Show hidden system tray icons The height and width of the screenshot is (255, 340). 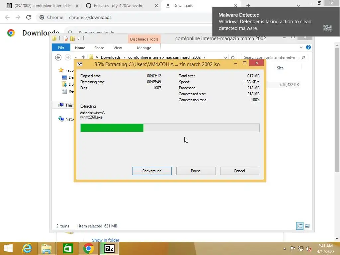click(x=285, y=249)
